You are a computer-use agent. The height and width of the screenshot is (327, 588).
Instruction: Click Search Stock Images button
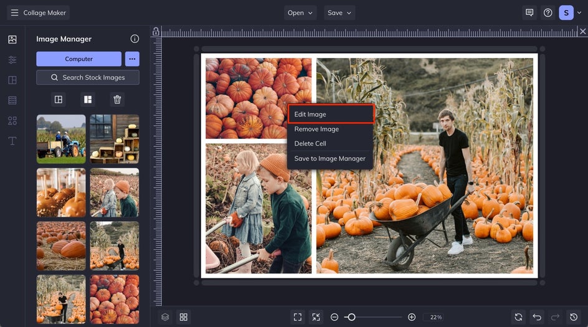(88, 77)
